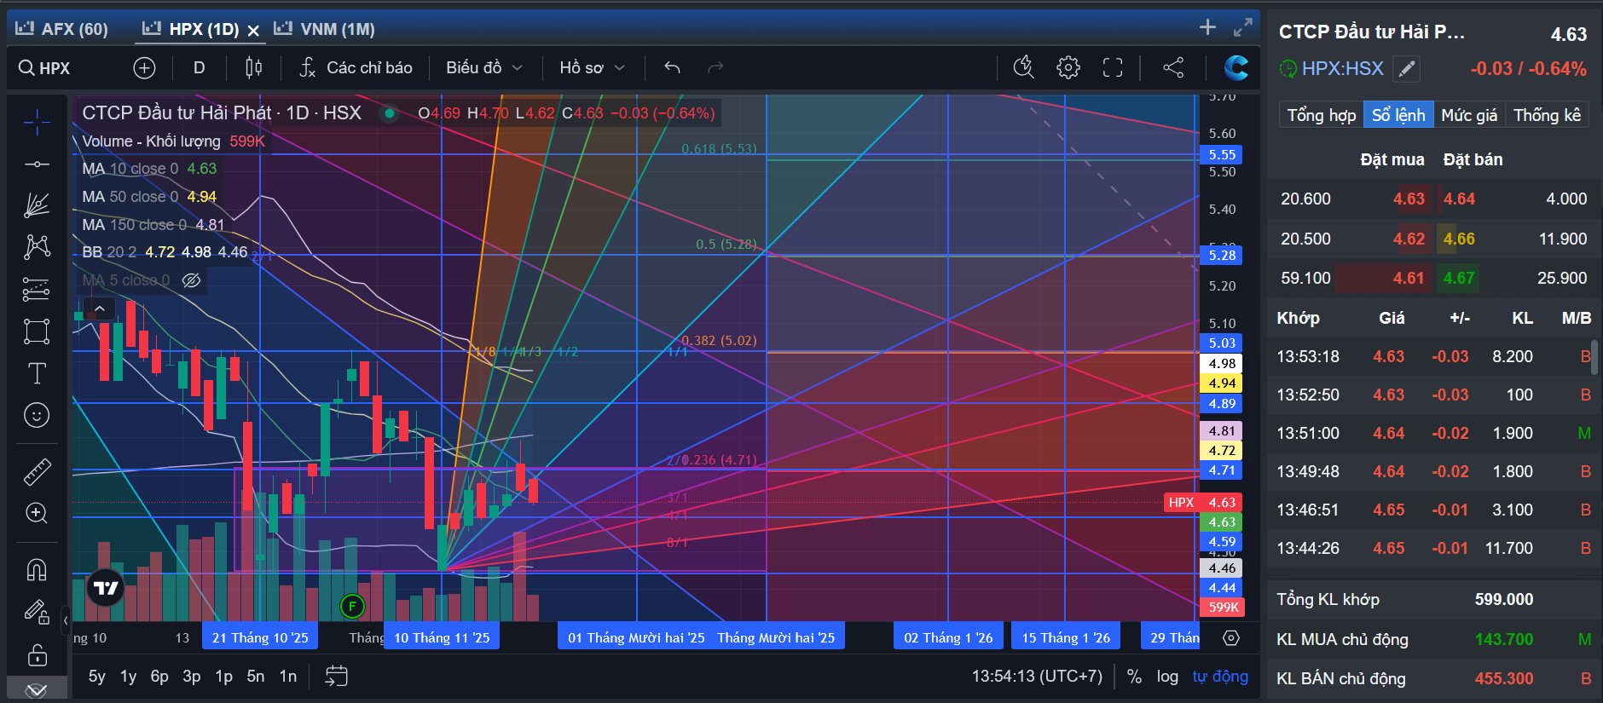Set chart range to 5y
The image size is (1603, 703).
pyautogui.click(x=97, y=677)
